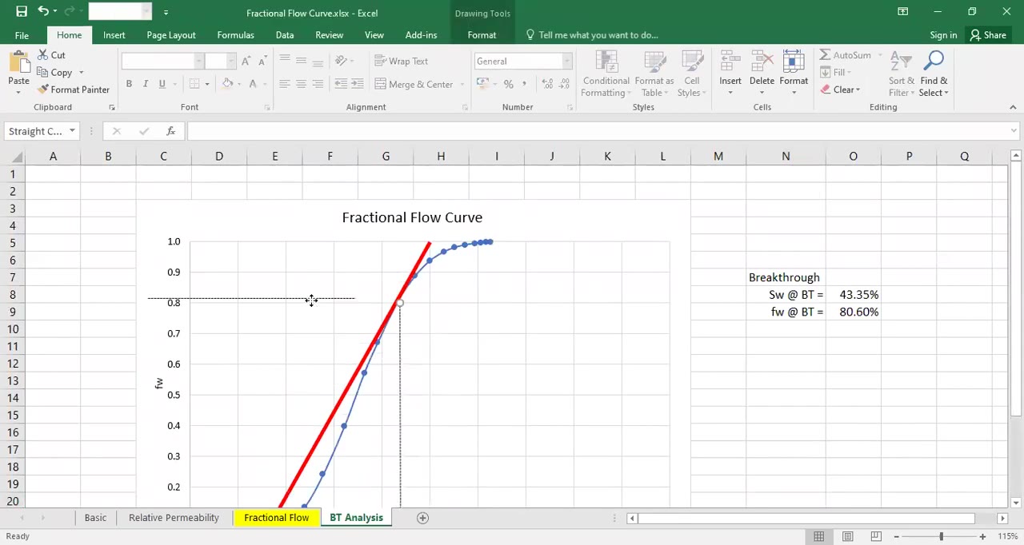Click the Percent Style icon
Screen dimensions: 1024x545
click(x=509, y=83)
